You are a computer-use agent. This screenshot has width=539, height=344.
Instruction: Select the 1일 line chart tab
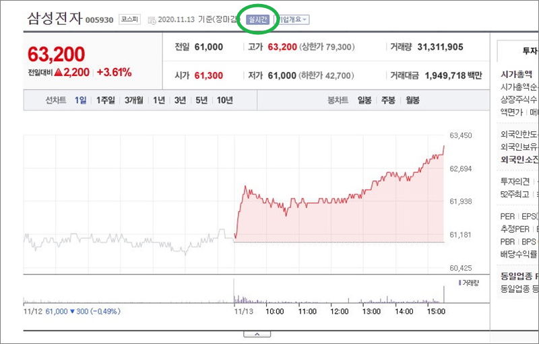tap(80, 100)
